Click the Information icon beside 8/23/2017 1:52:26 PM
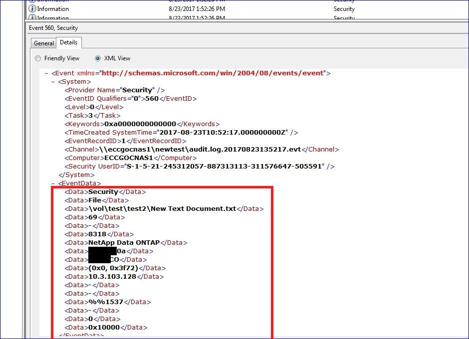The height and width of the screenshot is (339, 469). pos(32,8)
